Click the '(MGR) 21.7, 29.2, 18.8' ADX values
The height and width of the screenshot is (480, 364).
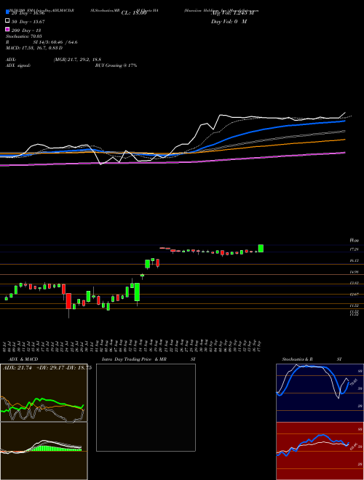pyautogui.click(x=77, y=60)
